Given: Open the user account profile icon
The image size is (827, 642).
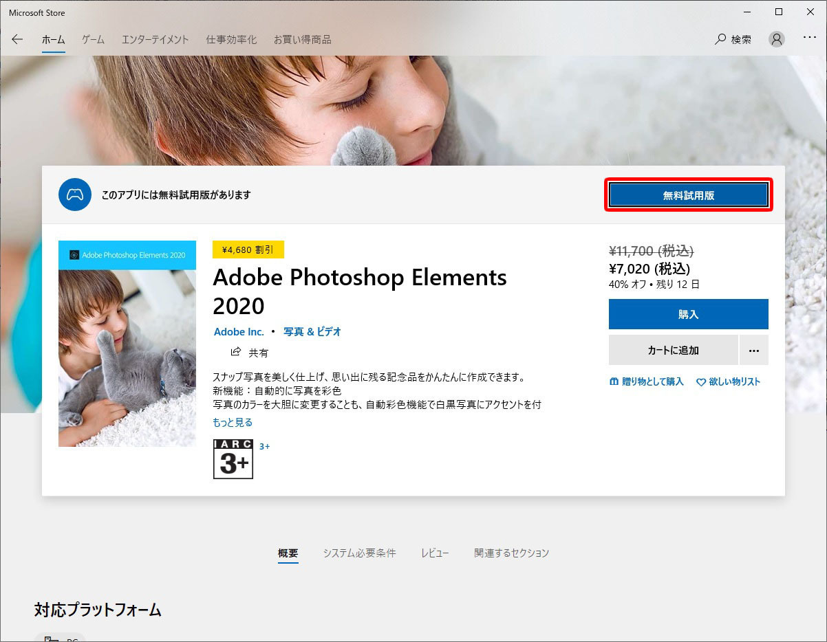Looking at the screenshot, I should point(777,39).
